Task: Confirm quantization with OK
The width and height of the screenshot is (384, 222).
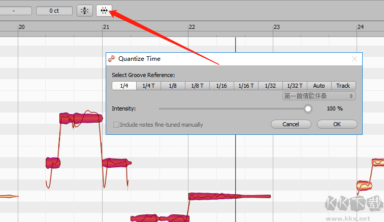Action: click(x=337, y=124)
